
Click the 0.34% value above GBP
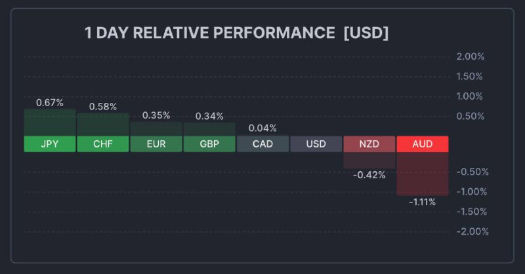[x=209, y=116]
